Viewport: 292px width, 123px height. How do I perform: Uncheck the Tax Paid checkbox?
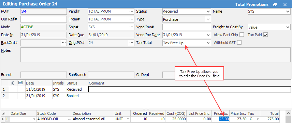[265, 35]
